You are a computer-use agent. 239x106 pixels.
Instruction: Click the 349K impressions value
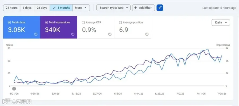click(x=53, y=30)
